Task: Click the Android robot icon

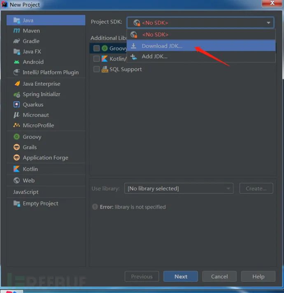Action: 16,62
